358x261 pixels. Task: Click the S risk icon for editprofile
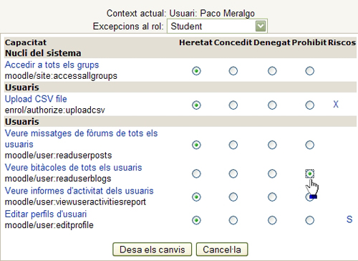(349, 219)
